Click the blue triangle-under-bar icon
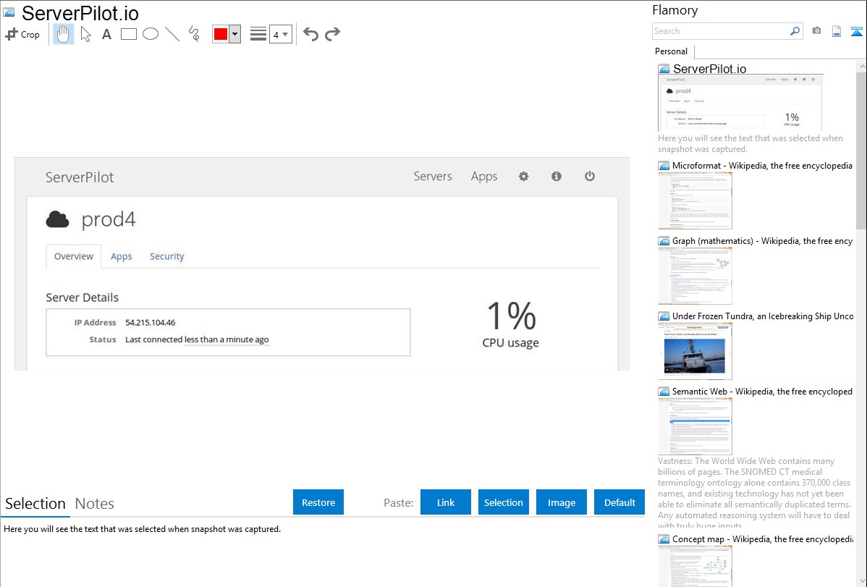 [856, 31]
